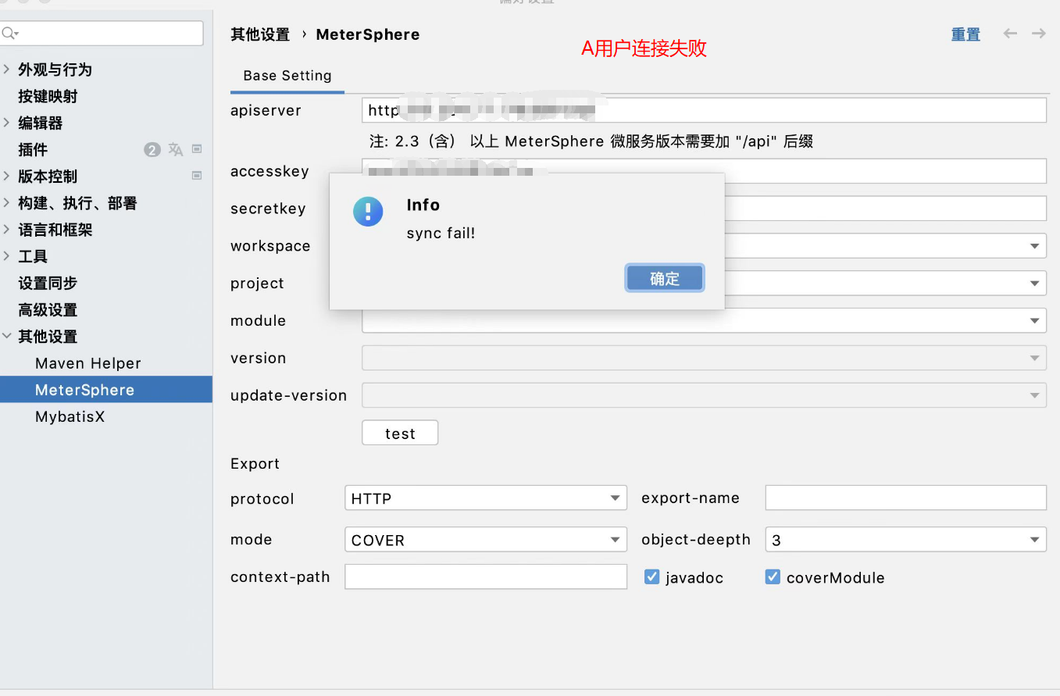Switch to the Base Setting tab
1060x696 pixels.
pos(287,76)
